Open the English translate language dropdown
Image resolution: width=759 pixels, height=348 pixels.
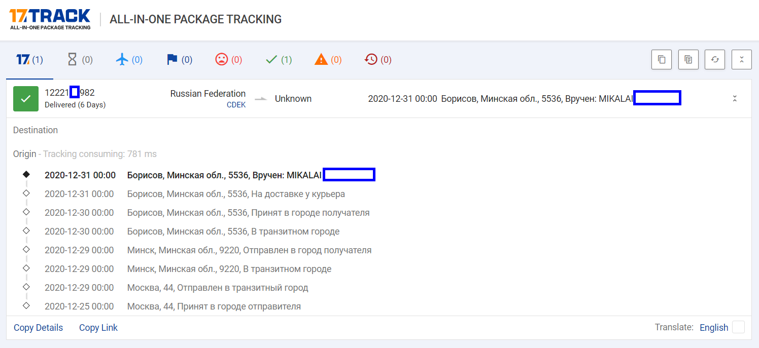coord(713,328)
